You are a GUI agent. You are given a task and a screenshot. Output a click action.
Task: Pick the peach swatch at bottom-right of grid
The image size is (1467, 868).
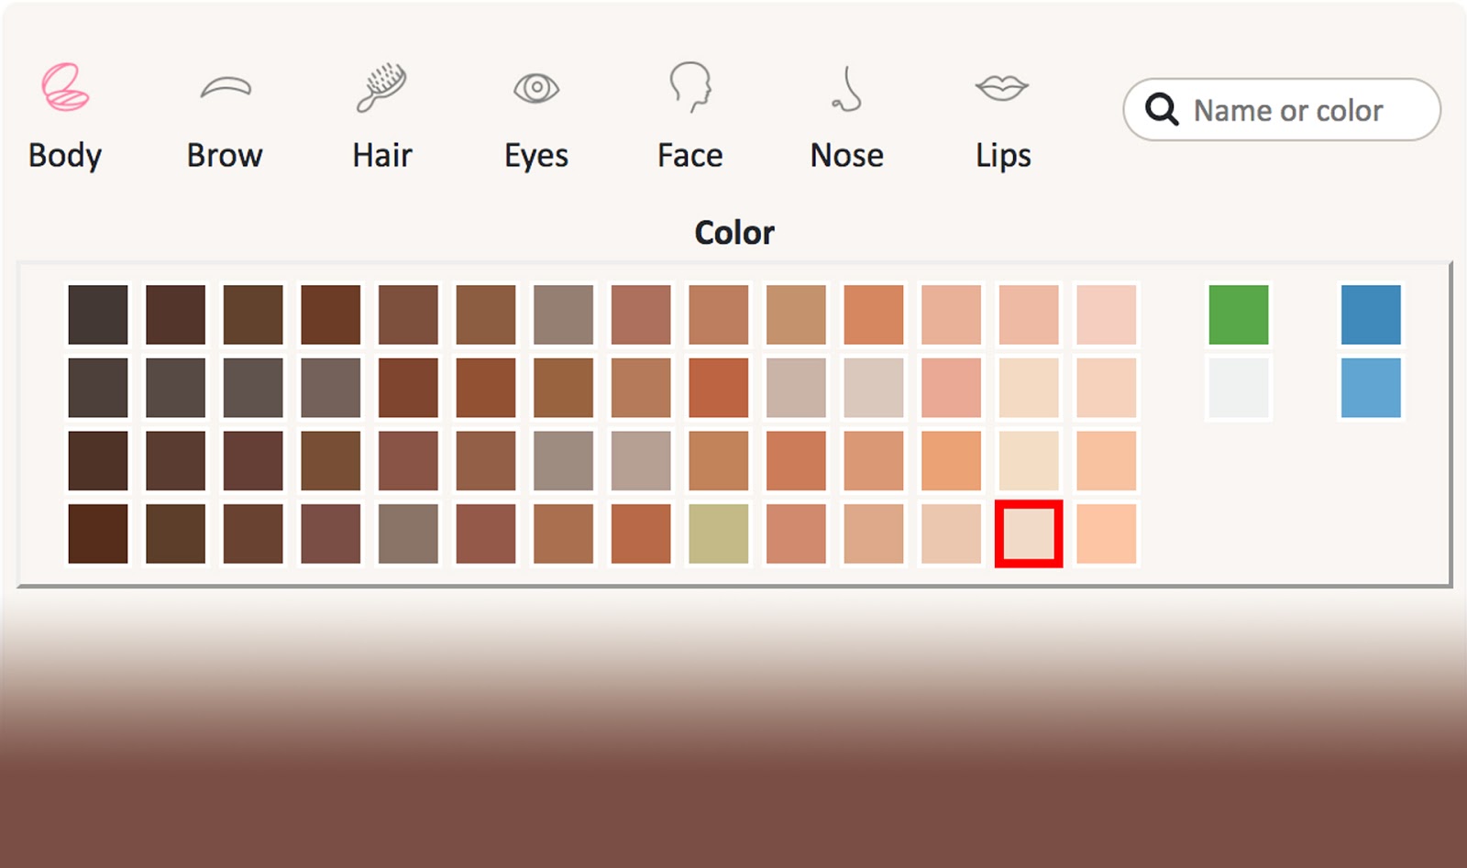[x=1106, y=533]
